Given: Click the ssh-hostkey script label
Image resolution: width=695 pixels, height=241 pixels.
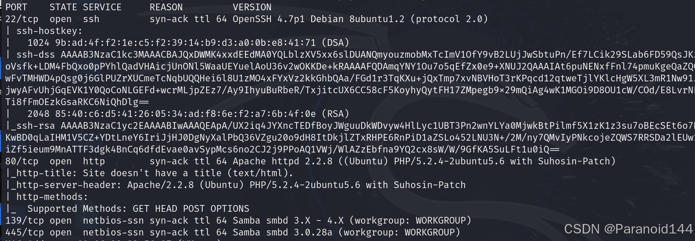Looking at the screenshot, I should coord(49,31).
